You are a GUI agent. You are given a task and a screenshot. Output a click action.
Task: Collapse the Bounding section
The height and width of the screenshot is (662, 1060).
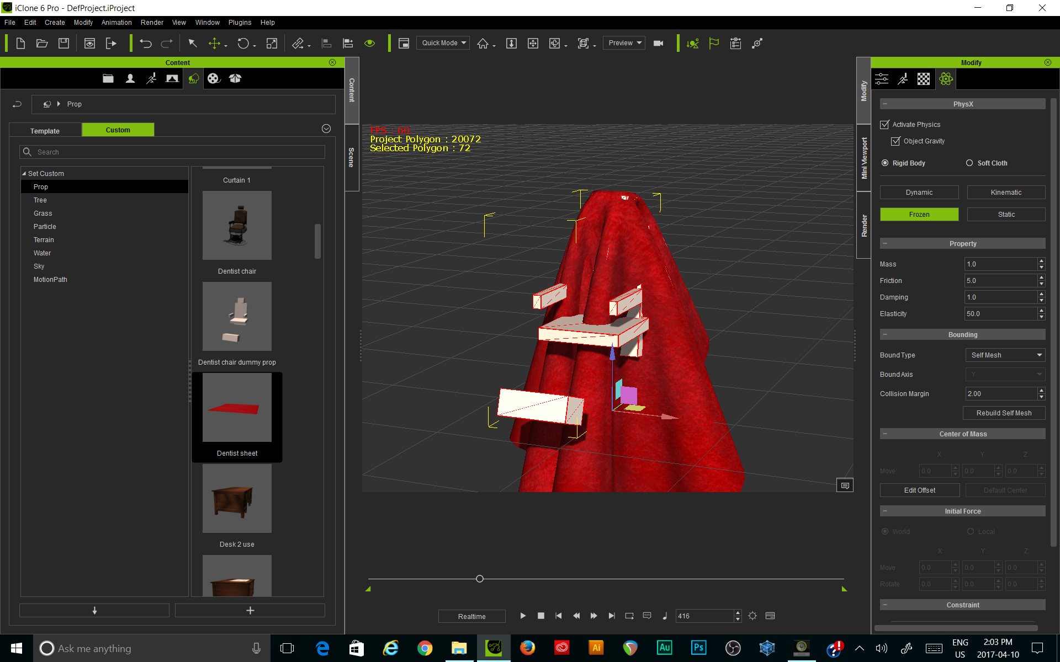pyautogui.click(x=885, y=335)
